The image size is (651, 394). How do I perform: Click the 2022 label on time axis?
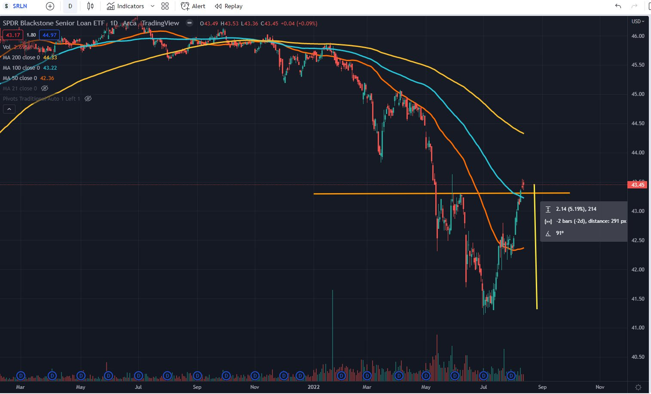pyautogui.click(x=314, y=387)
